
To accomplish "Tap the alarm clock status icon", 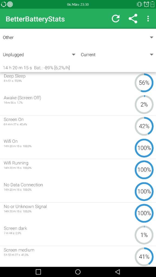I will (146, 4).
